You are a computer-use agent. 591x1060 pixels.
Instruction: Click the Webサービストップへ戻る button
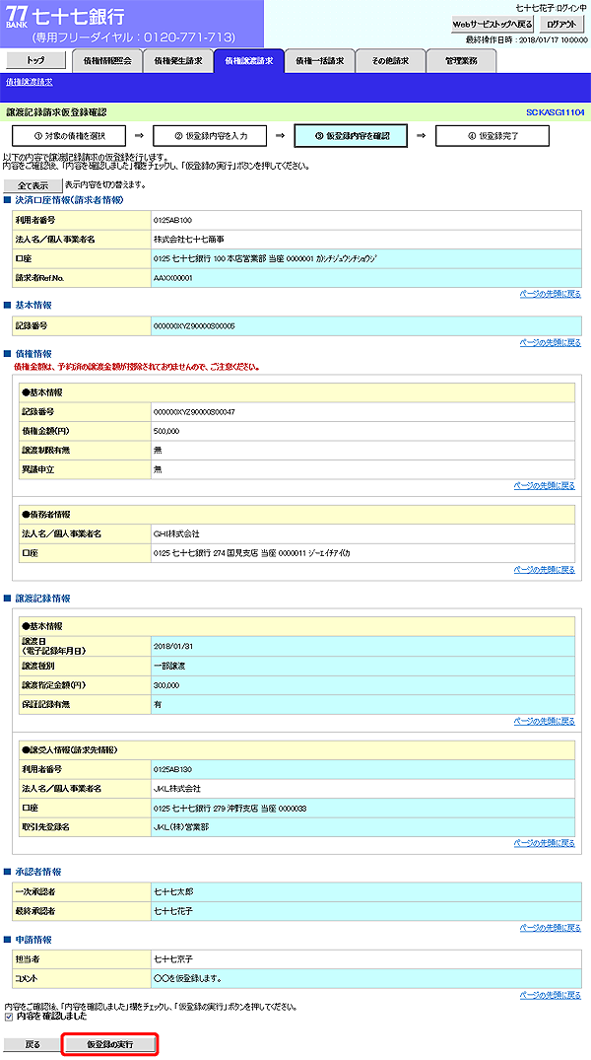(493, 25)
